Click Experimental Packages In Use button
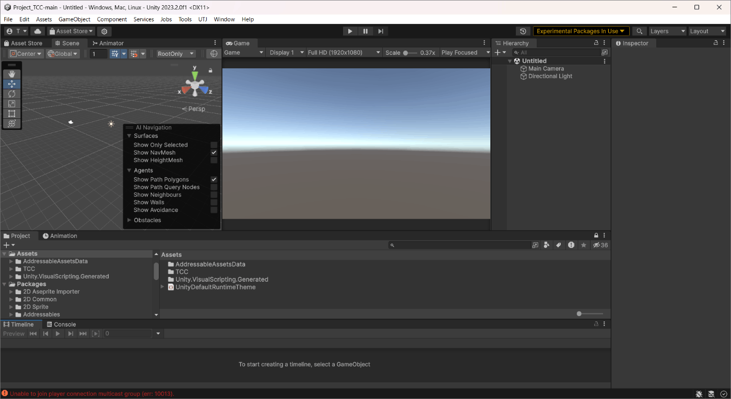The image size is (731, 399). (581, 31)
